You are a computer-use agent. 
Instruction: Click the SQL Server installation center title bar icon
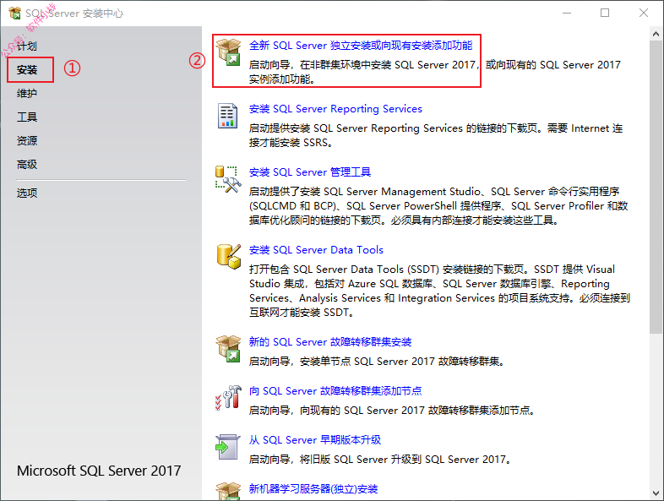15,14
